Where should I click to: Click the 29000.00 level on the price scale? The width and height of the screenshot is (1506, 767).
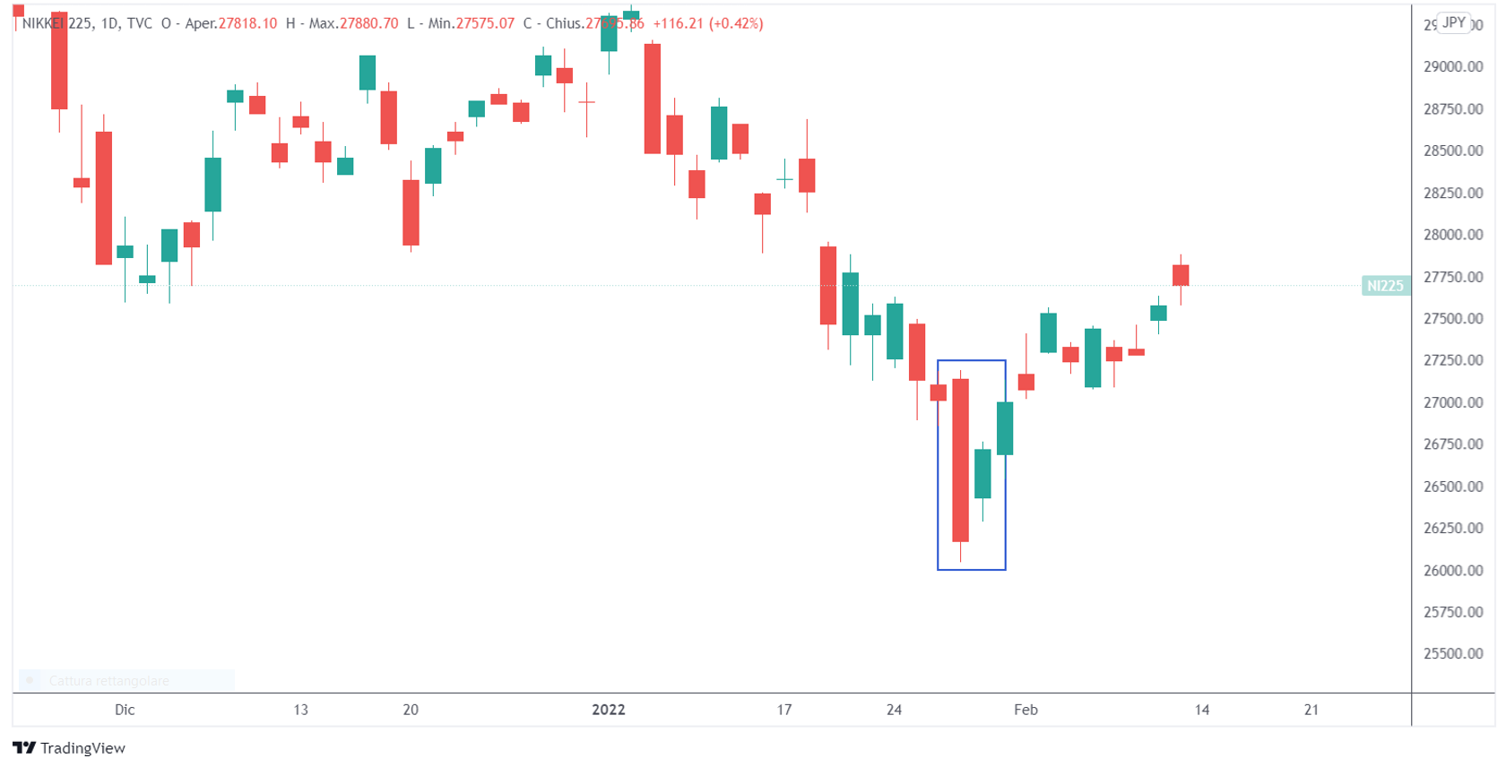(1453, 66)
